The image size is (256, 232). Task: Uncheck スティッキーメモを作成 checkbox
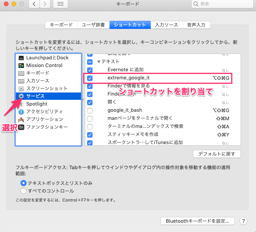pos(90,135)
